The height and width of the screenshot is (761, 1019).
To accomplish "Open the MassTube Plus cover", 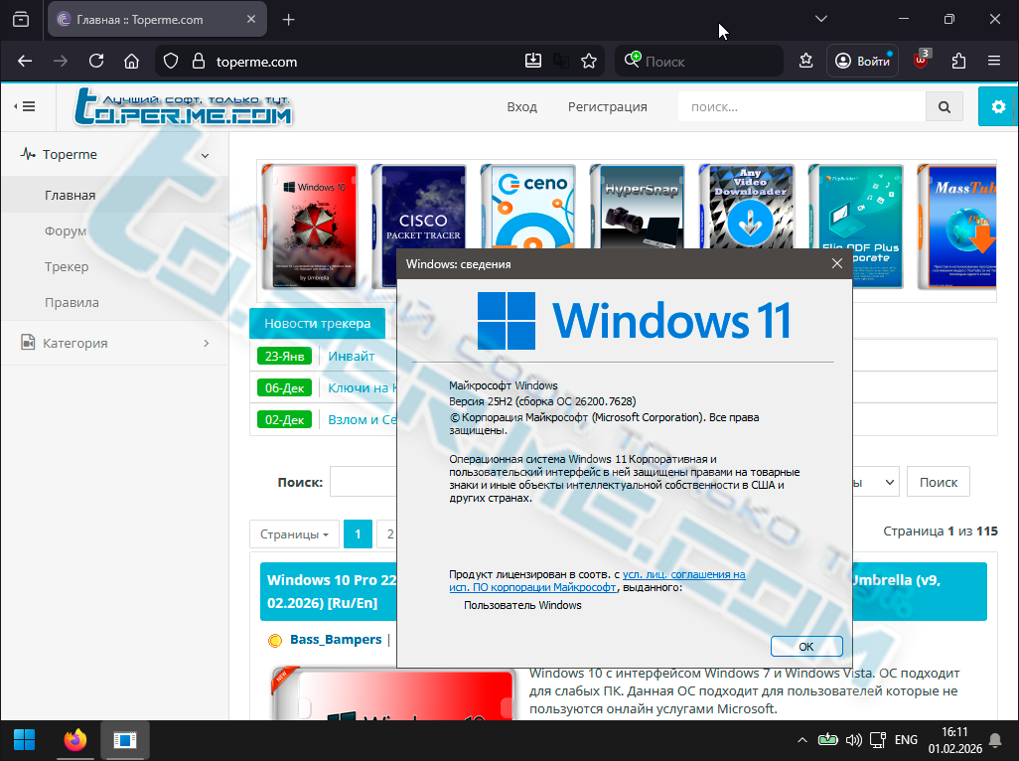I will tap(956, 227).
